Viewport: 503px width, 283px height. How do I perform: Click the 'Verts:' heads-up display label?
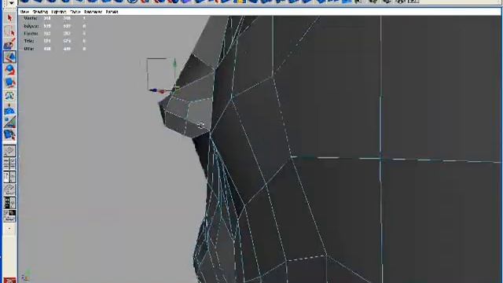click(x=31, y=18)
